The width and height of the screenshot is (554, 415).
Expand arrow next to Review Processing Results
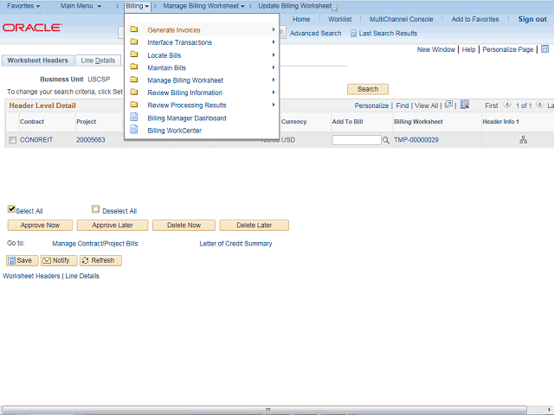pyautogui.click(x=274, y=105)
